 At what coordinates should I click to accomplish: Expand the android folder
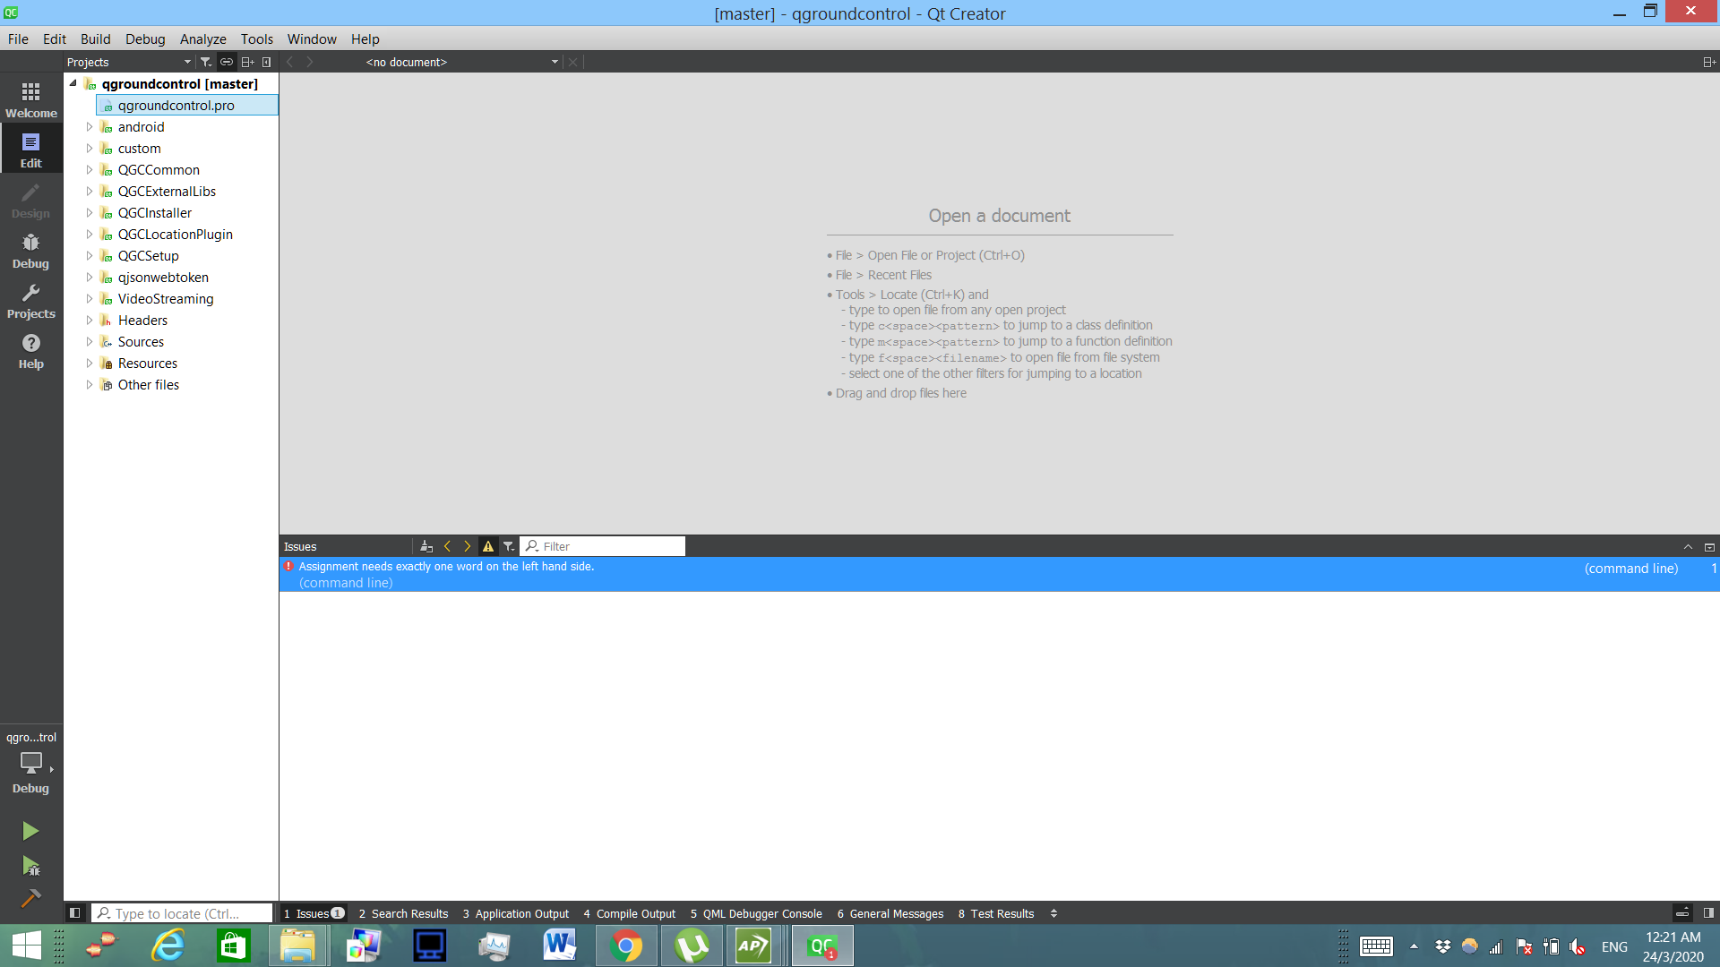point(89,127)
